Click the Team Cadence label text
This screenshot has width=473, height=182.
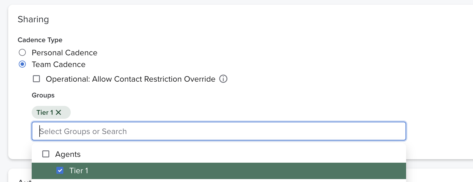[58, 64]
